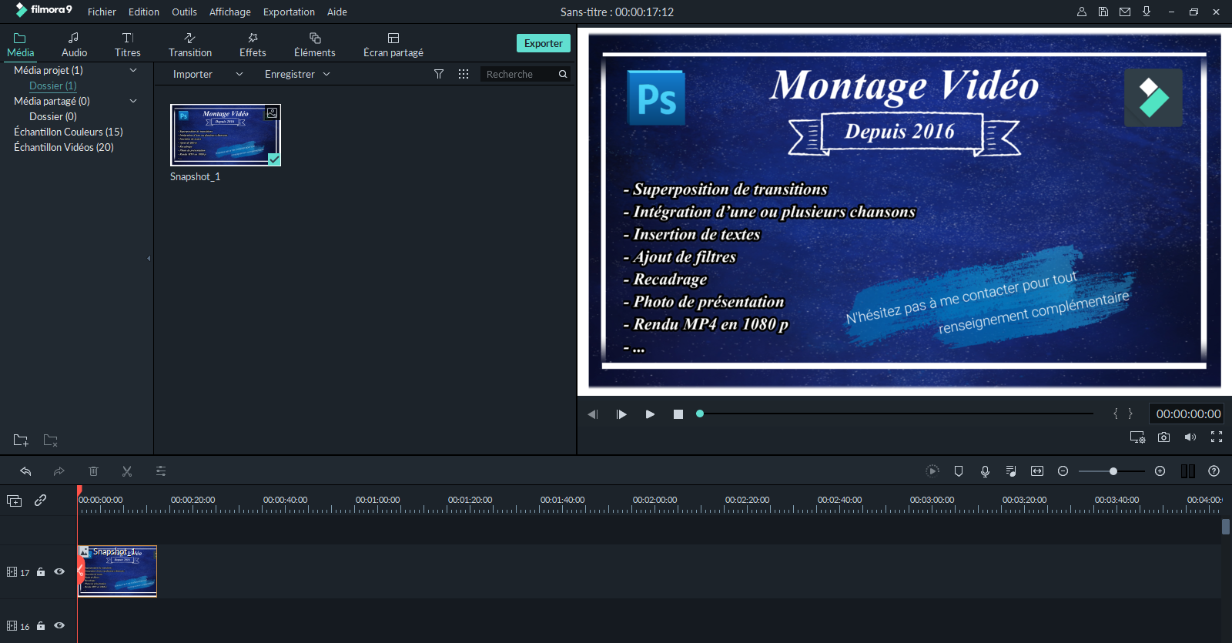Click the media filter funnel icon

439,74
